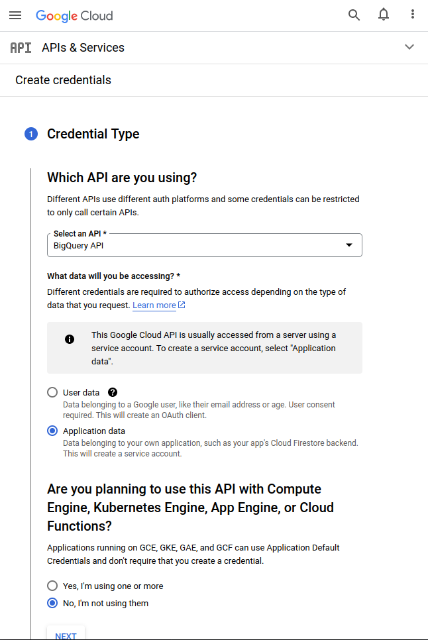Image resolution: width=428 pixels, height=640 pixels.
Task: Select the User data radio option
Action: tap(52, 392)
